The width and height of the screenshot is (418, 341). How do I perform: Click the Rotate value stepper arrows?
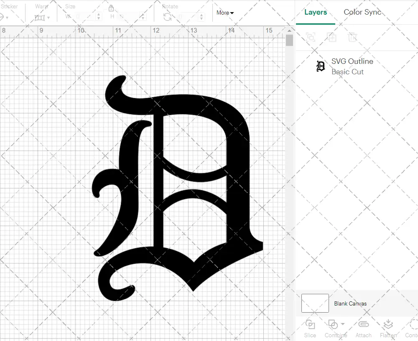[202, 17]
